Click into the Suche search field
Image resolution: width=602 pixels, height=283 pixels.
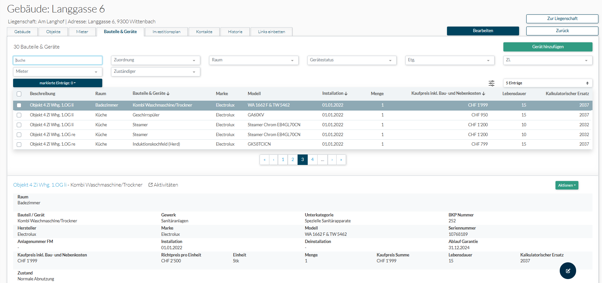(x=58, y=60)
